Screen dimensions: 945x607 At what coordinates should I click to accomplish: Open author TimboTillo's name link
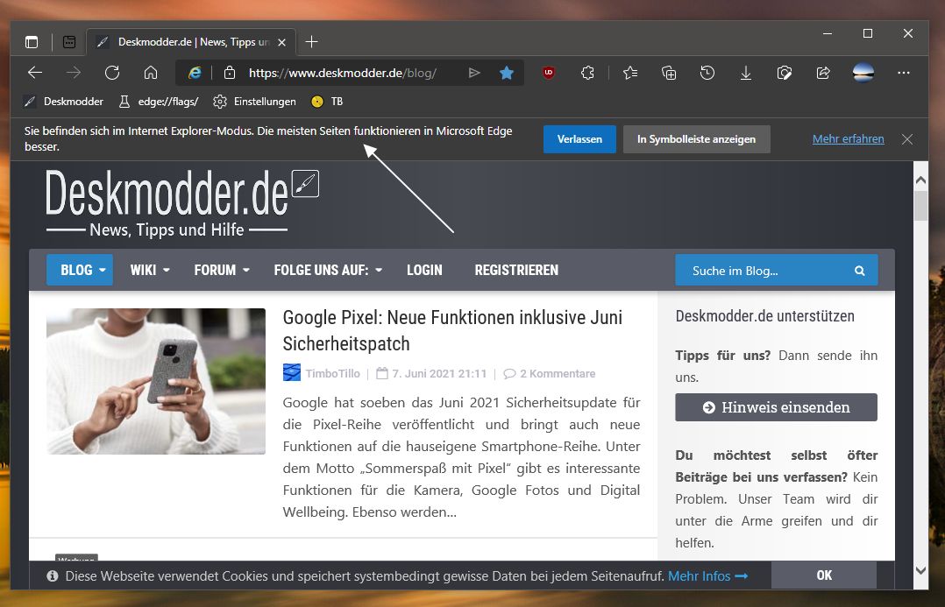[x=333, y=373]
